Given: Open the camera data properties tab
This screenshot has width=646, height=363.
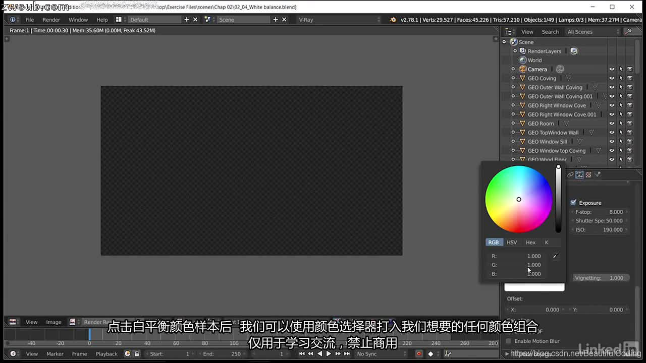Looking at the screenshot, I should pos(579,174).
